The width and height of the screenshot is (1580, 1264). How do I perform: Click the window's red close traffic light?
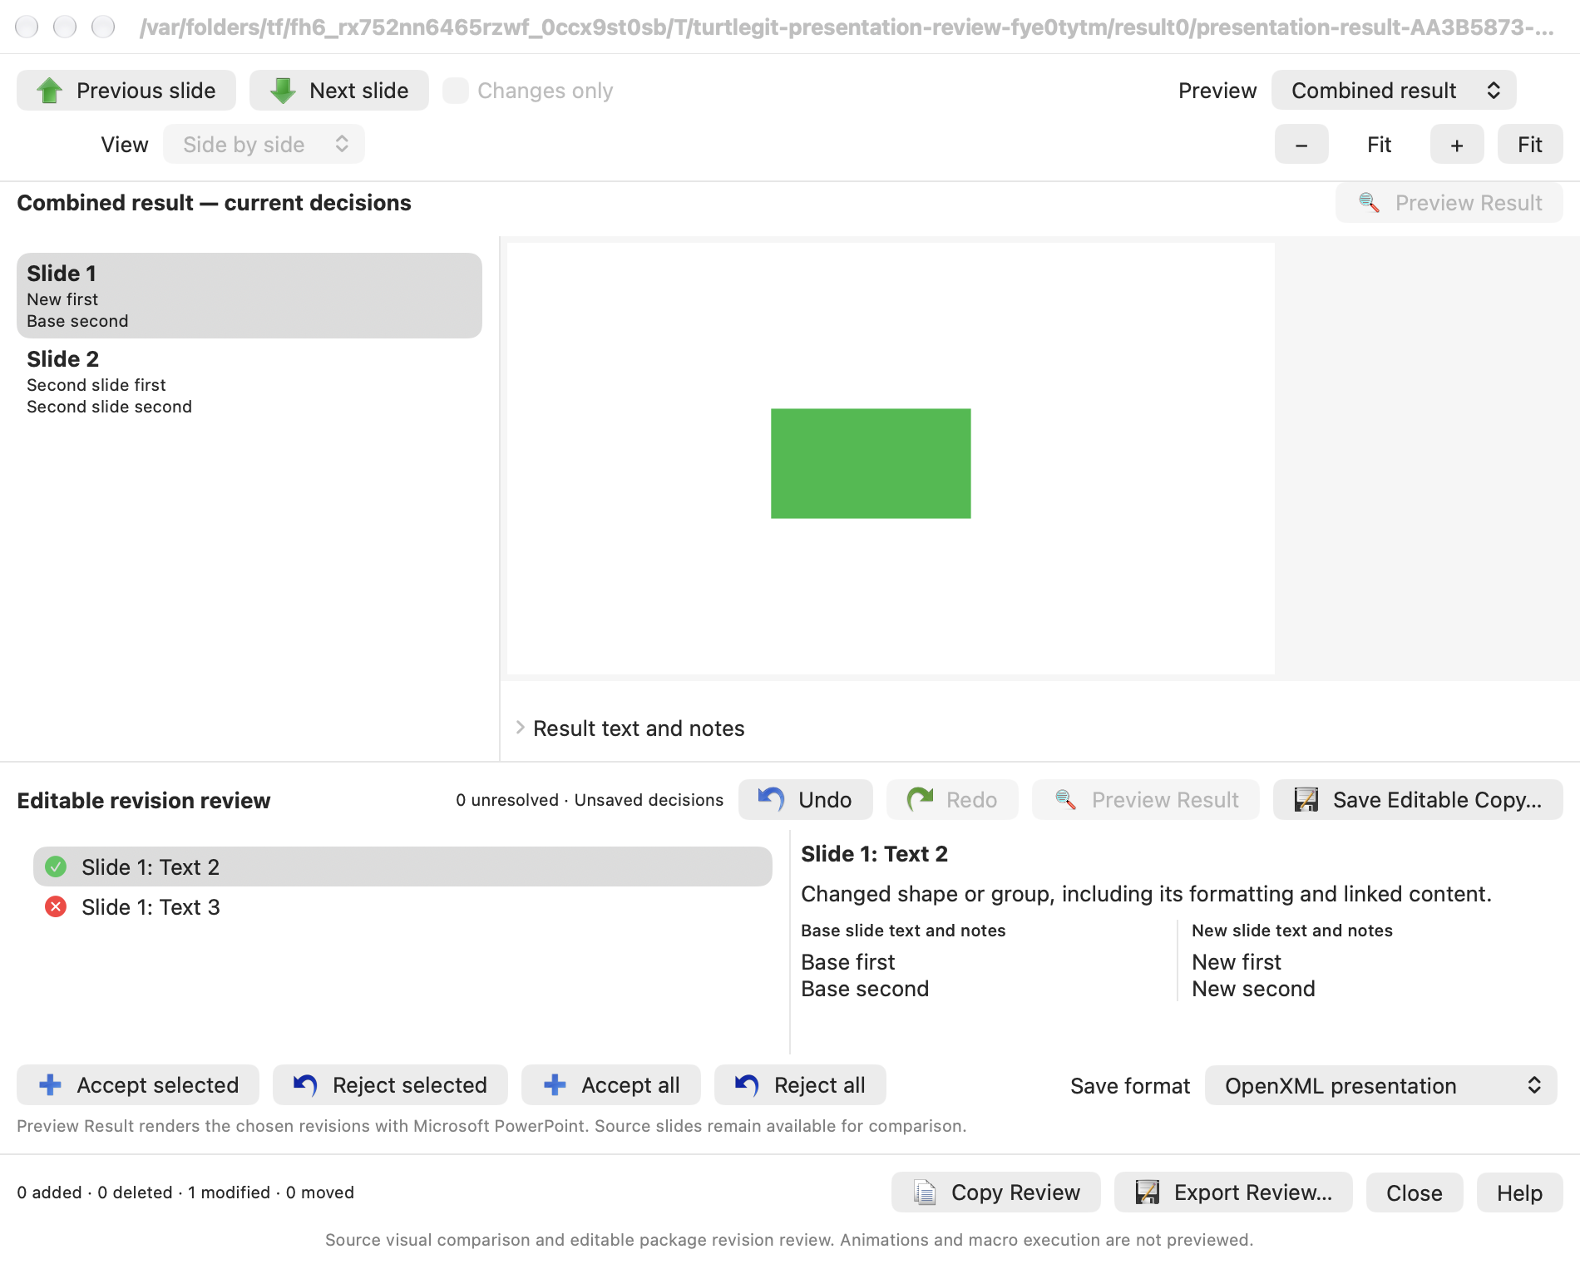tap(27, 27)
